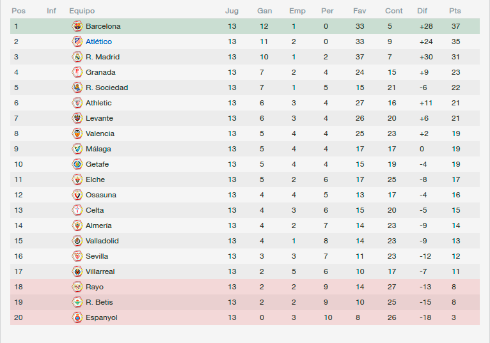Click the Pos column header
The height and width of the screenshot is (343, 490).
(19, 11)
